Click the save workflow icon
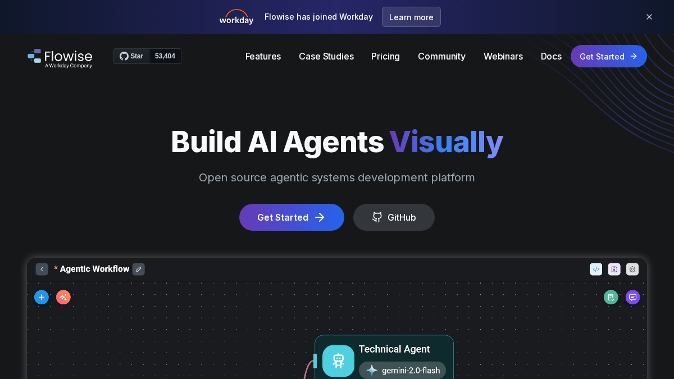 (x=614, y=269)
